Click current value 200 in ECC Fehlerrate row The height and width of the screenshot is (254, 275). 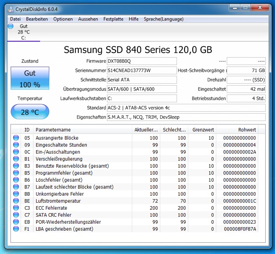point(154,208)
